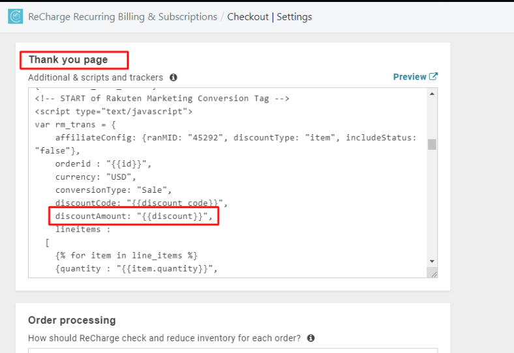Screen dimensions: 514x353
Task: Click the Checkout | Settings breadcrumb
Action: pos(269,17)
